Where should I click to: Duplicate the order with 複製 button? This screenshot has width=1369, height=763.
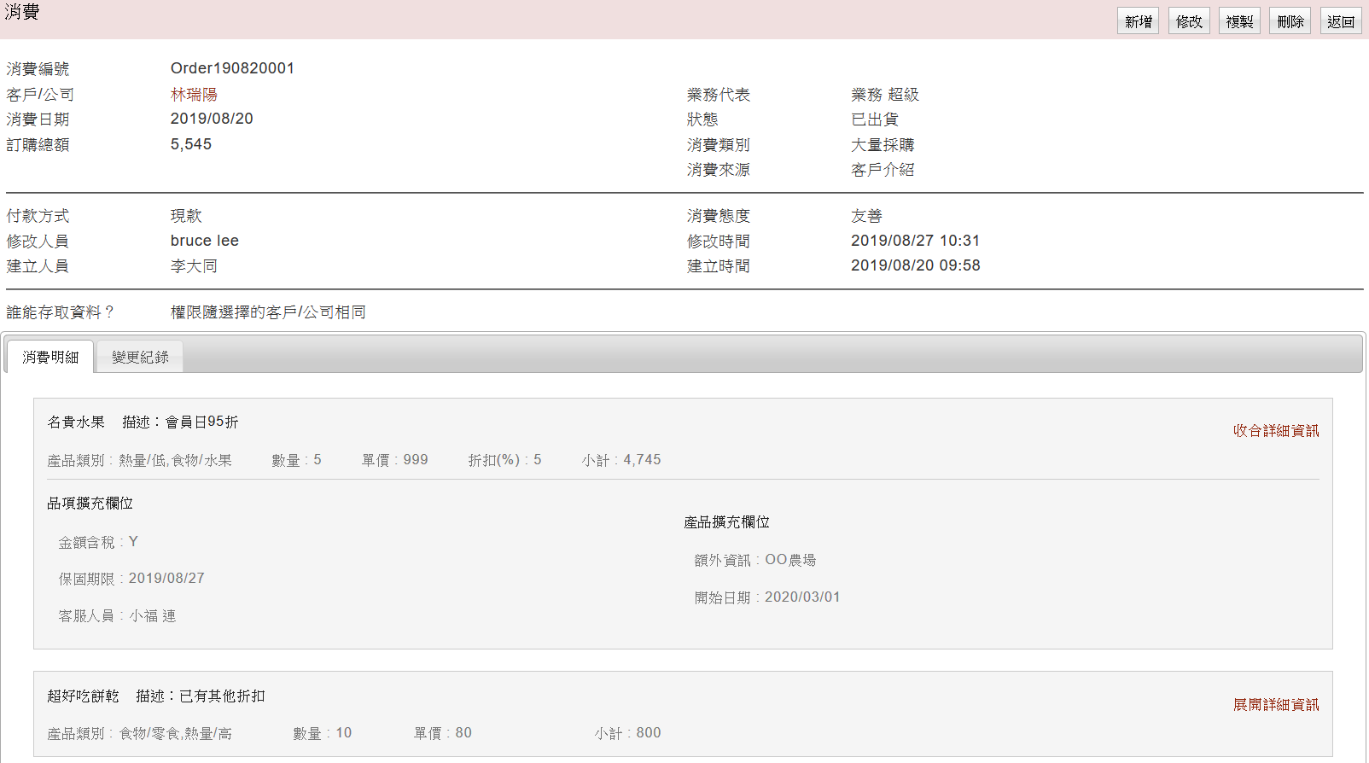[1239, 21]
